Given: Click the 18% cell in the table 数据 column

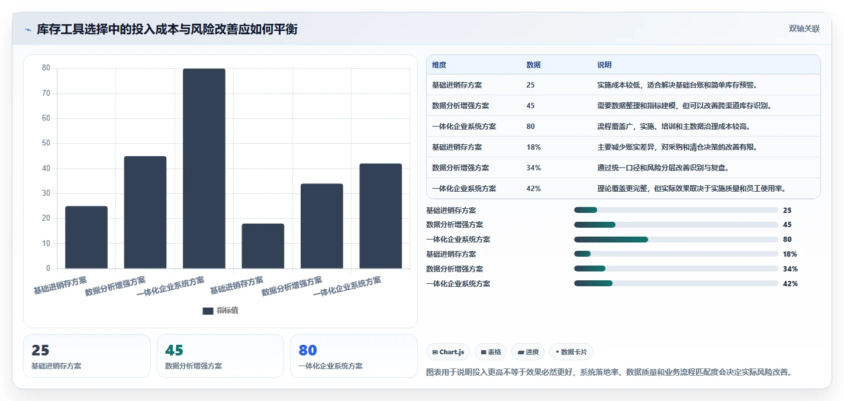Looking at the screenshot, I should tap(533, 147).
